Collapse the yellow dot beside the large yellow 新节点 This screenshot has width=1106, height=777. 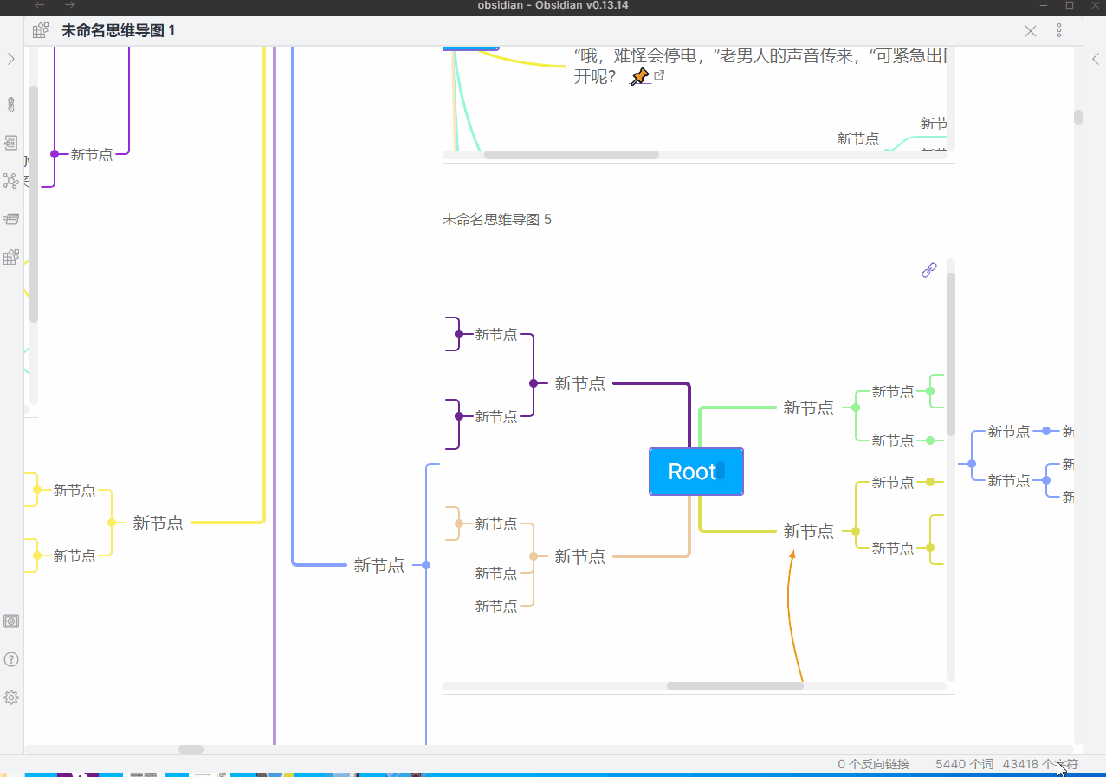click(x=111, y=523)
